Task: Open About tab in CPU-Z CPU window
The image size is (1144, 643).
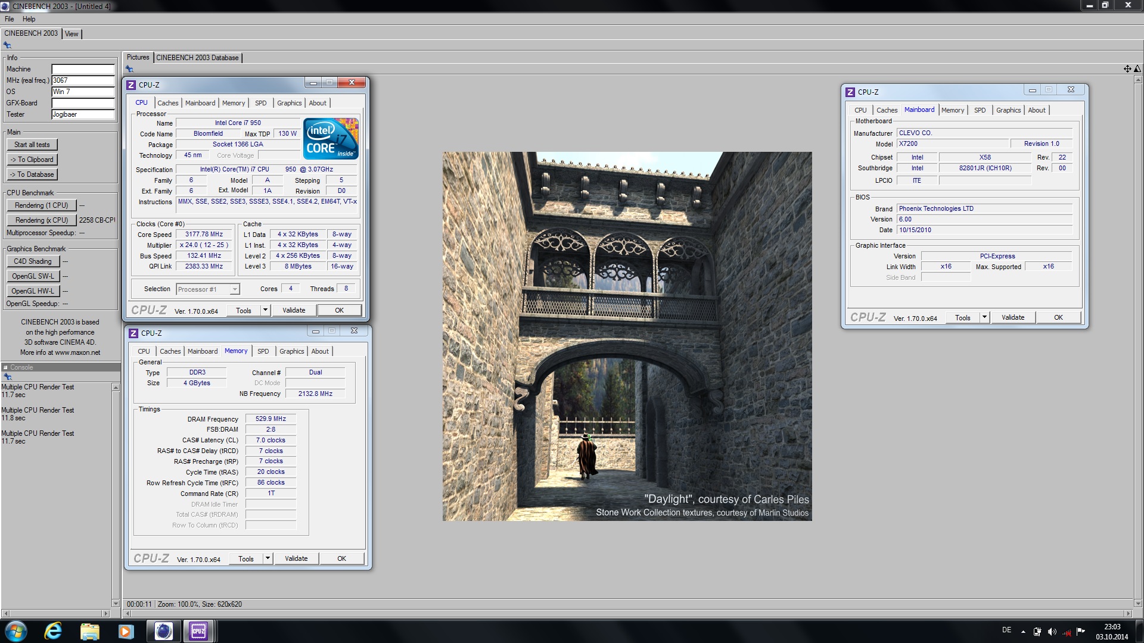Action: [318, 103]
